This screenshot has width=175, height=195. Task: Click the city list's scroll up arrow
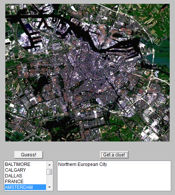[x=49, y=165]
